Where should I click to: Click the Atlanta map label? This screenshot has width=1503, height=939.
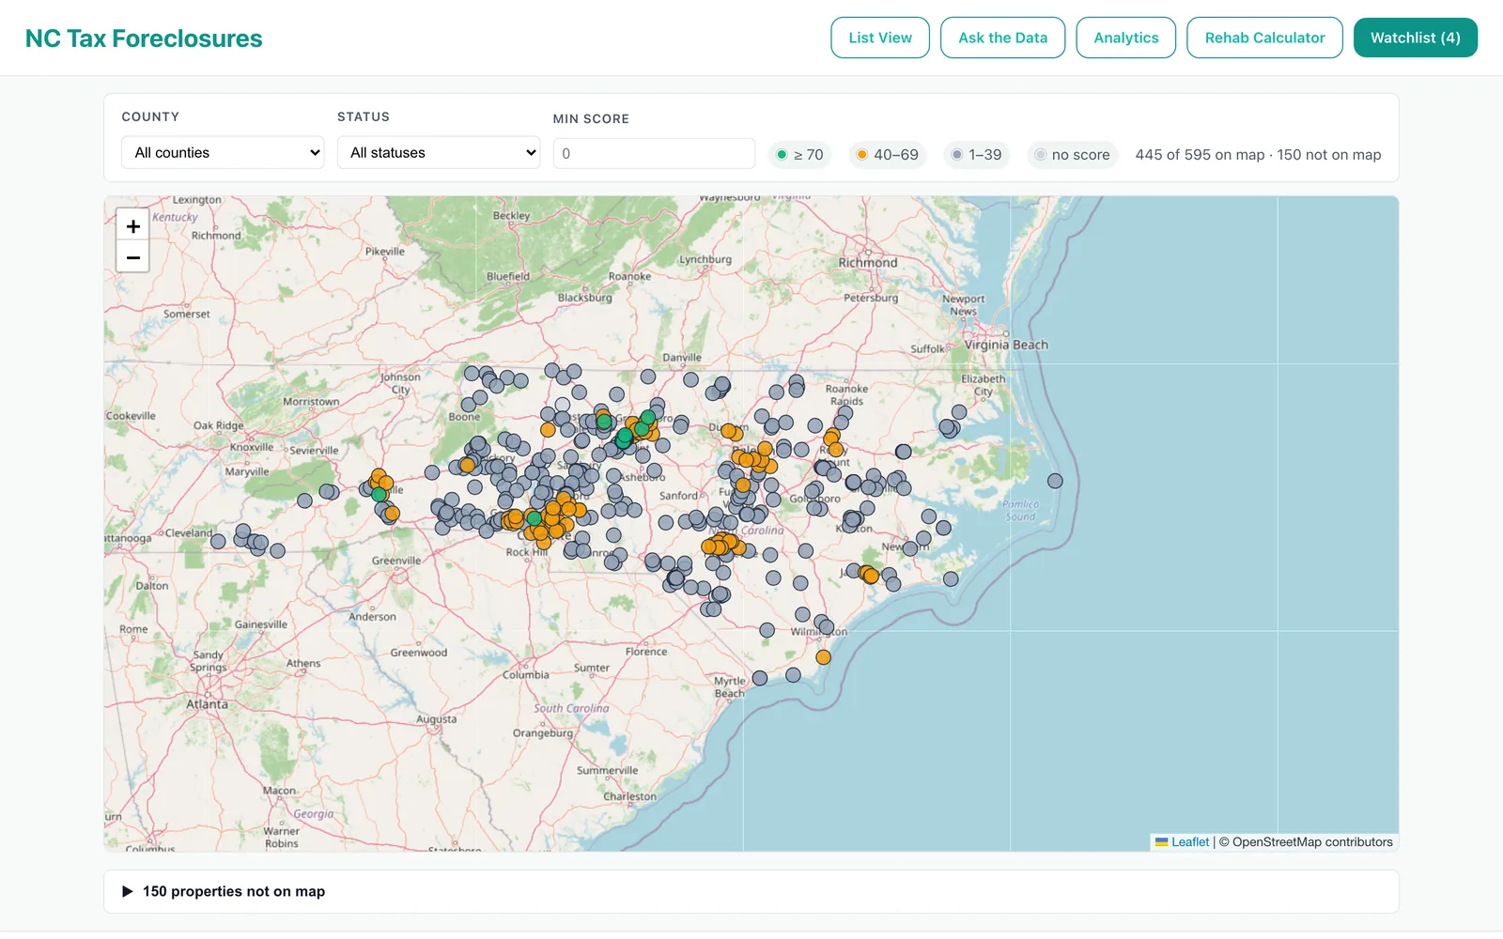207,704
